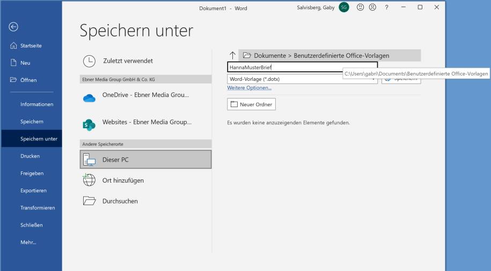The width and height of the screenshot is (491, 271).
Task: Open the Mehr... sidebar menu
Action: pos(30,243)
